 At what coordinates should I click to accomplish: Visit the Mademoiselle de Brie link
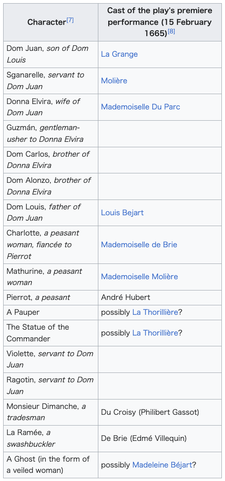coord(139,245)
